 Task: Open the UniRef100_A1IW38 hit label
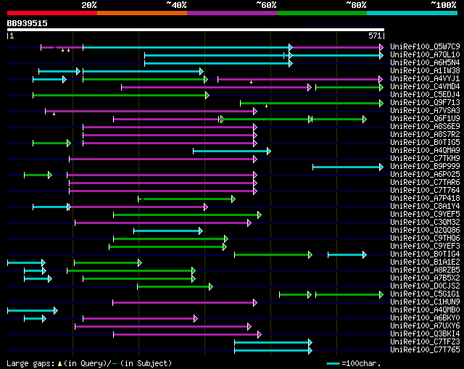click(x=425, y=70)
